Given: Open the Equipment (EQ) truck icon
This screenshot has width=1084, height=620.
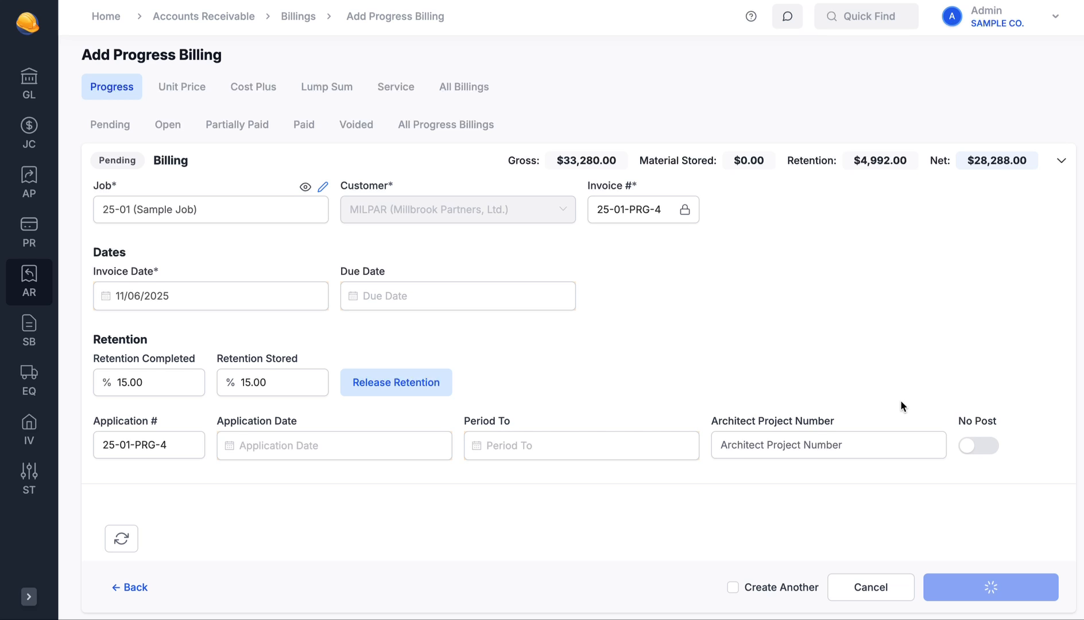Looking at the screenshot, I should 29,380.
